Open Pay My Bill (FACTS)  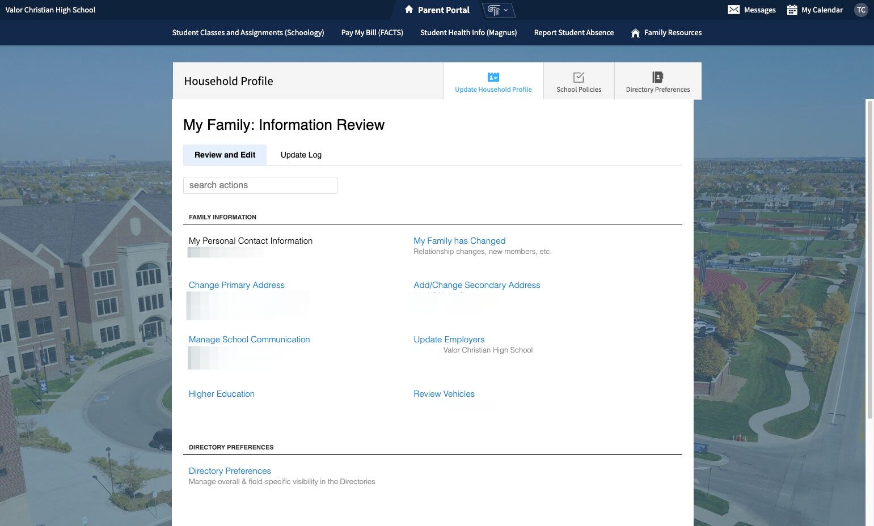pos(372,33)
